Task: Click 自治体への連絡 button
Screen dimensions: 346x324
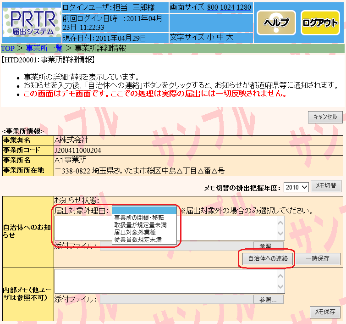Action: (268, 258)
